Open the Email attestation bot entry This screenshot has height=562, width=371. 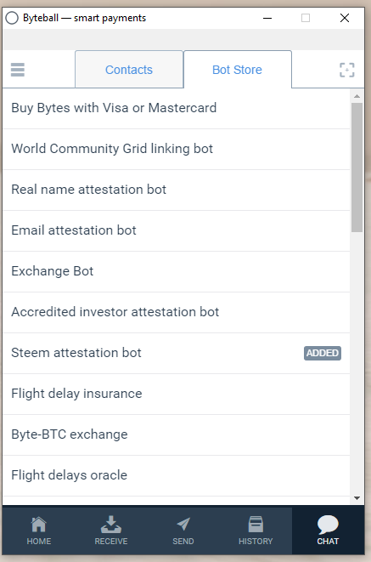[x=176, y=230]
